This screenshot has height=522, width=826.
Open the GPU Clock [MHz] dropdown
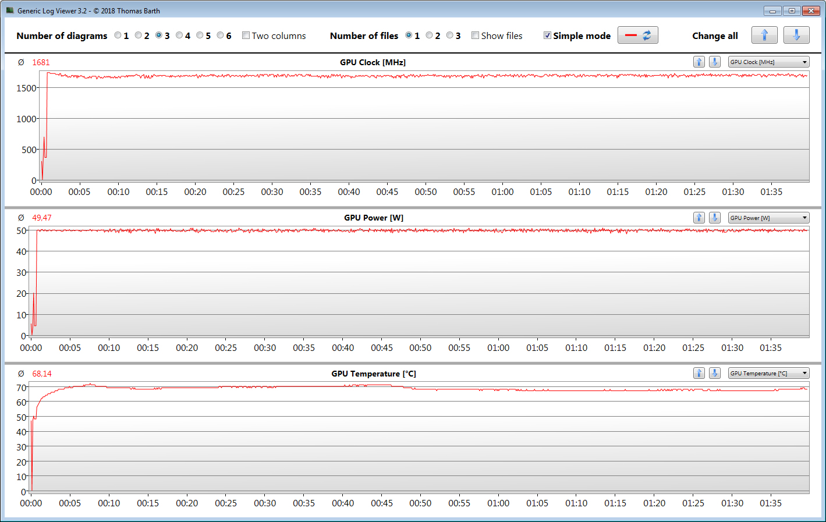click(x=768, y=62)
